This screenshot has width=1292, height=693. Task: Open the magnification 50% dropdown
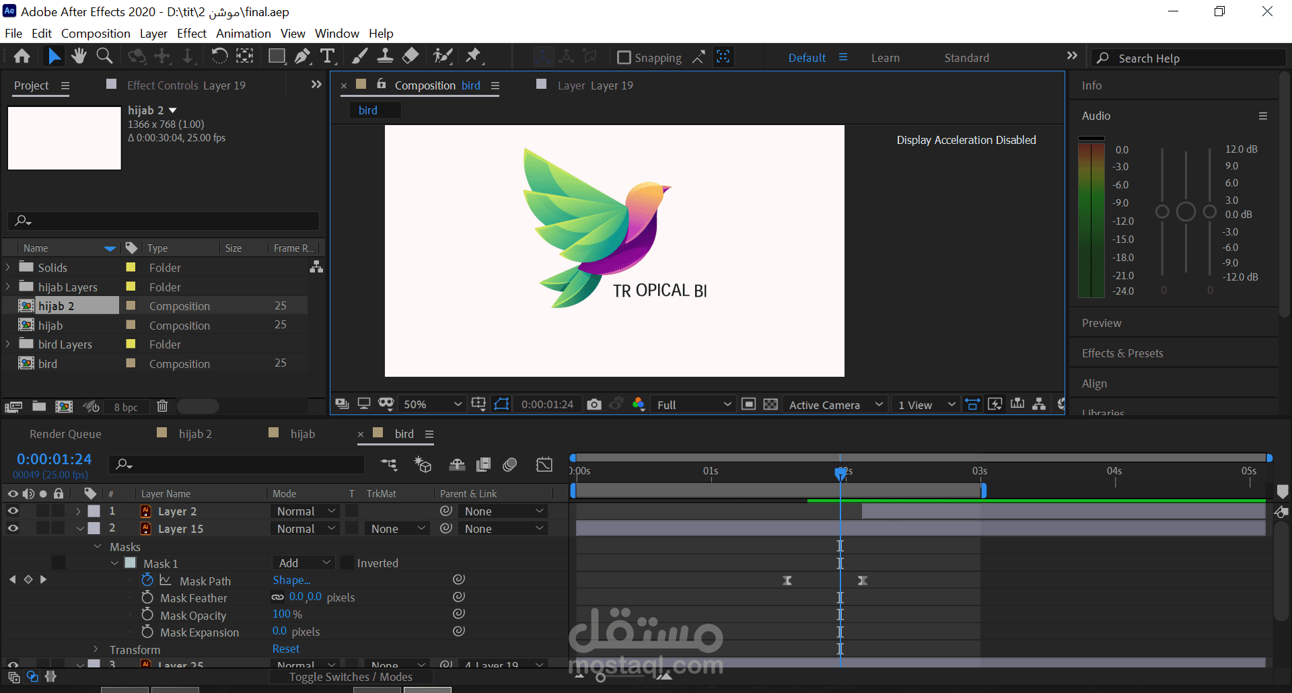tap(431, 404)
